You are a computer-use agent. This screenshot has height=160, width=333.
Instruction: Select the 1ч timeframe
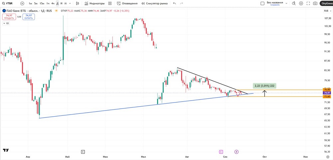click(x=48, y=3)
